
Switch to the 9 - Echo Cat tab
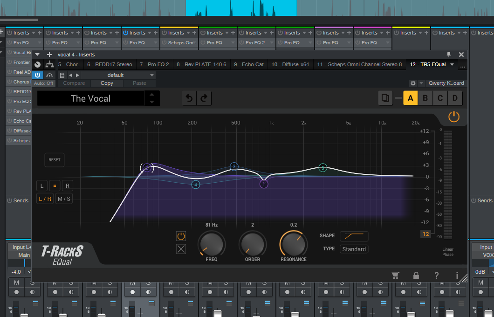pos(248,64)
